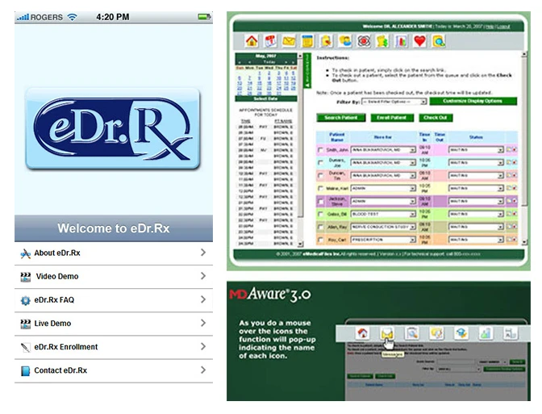542x414 pixels.
Task: Click main patient list vertical scrollbar
Action: coord(524,148)
